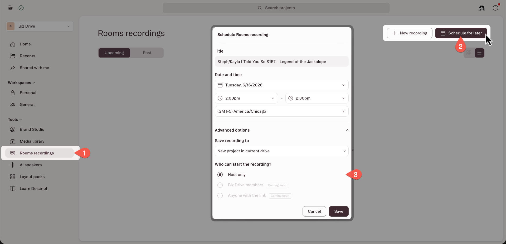Switch to the Past tab

tap(147, 53)
